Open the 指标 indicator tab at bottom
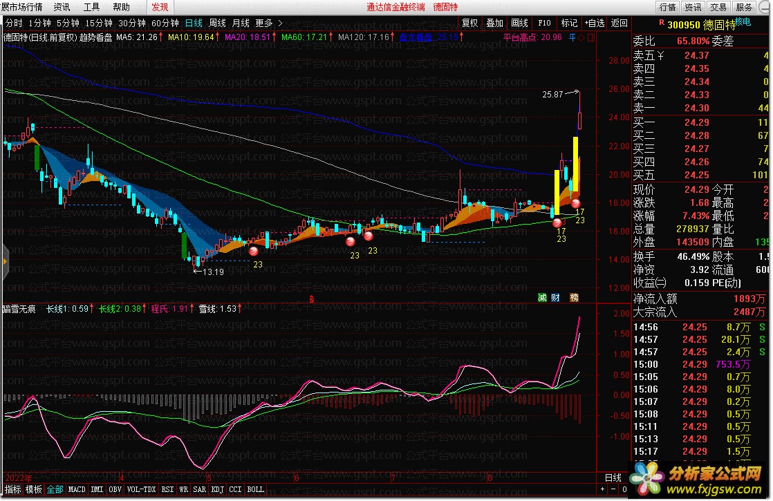Image resolution: width=773 pixels, height=501 pixels. (13, 490)
